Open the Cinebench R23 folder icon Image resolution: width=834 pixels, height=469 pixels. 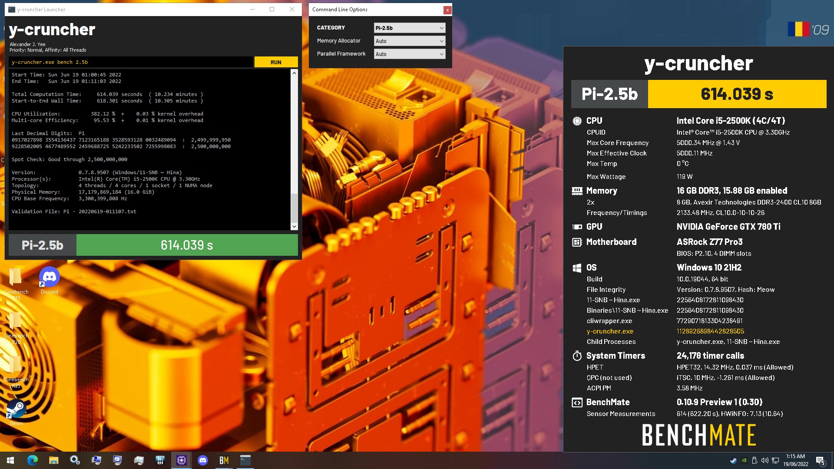[x=16, y=372]
